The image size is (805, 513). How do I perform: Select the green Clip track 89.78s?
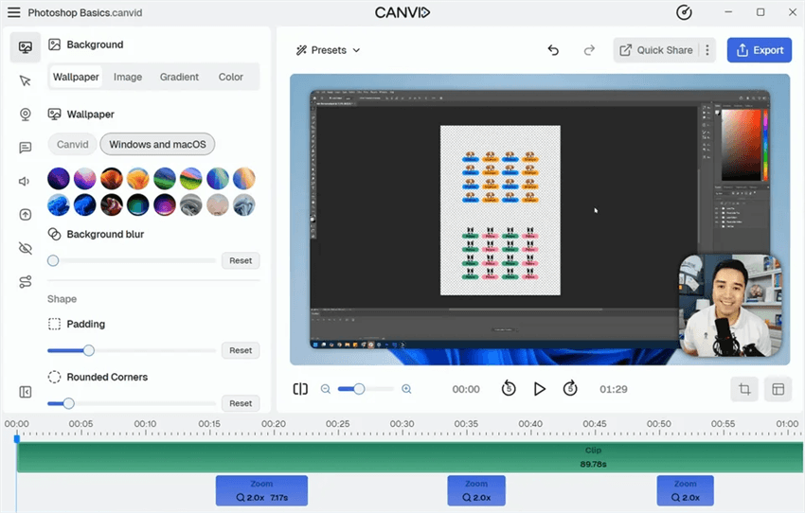tap(410, 457)
